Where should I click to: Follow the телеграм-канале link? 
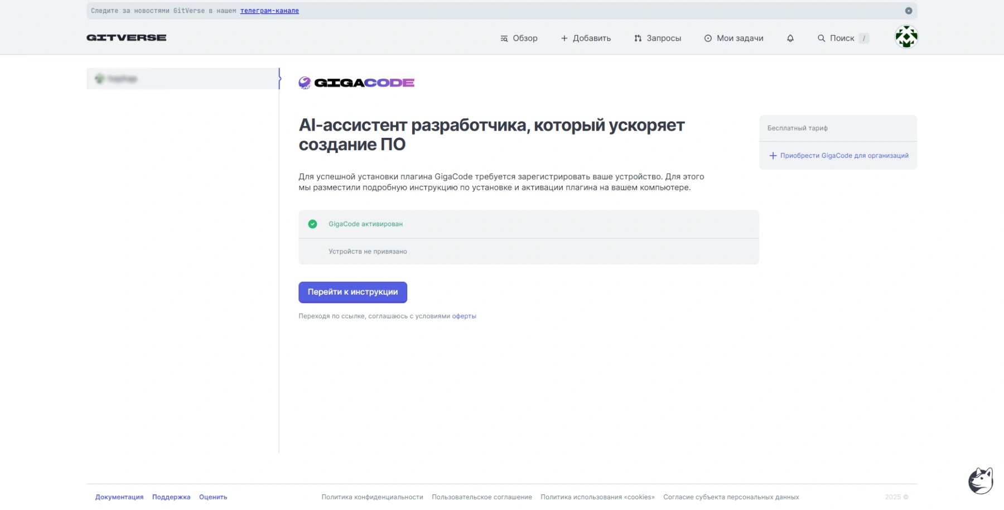[x=269, y=11]
